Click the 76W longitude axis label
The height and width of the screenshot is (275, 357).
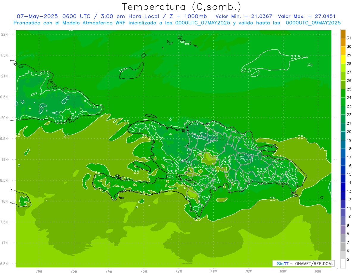pos(39,271)
